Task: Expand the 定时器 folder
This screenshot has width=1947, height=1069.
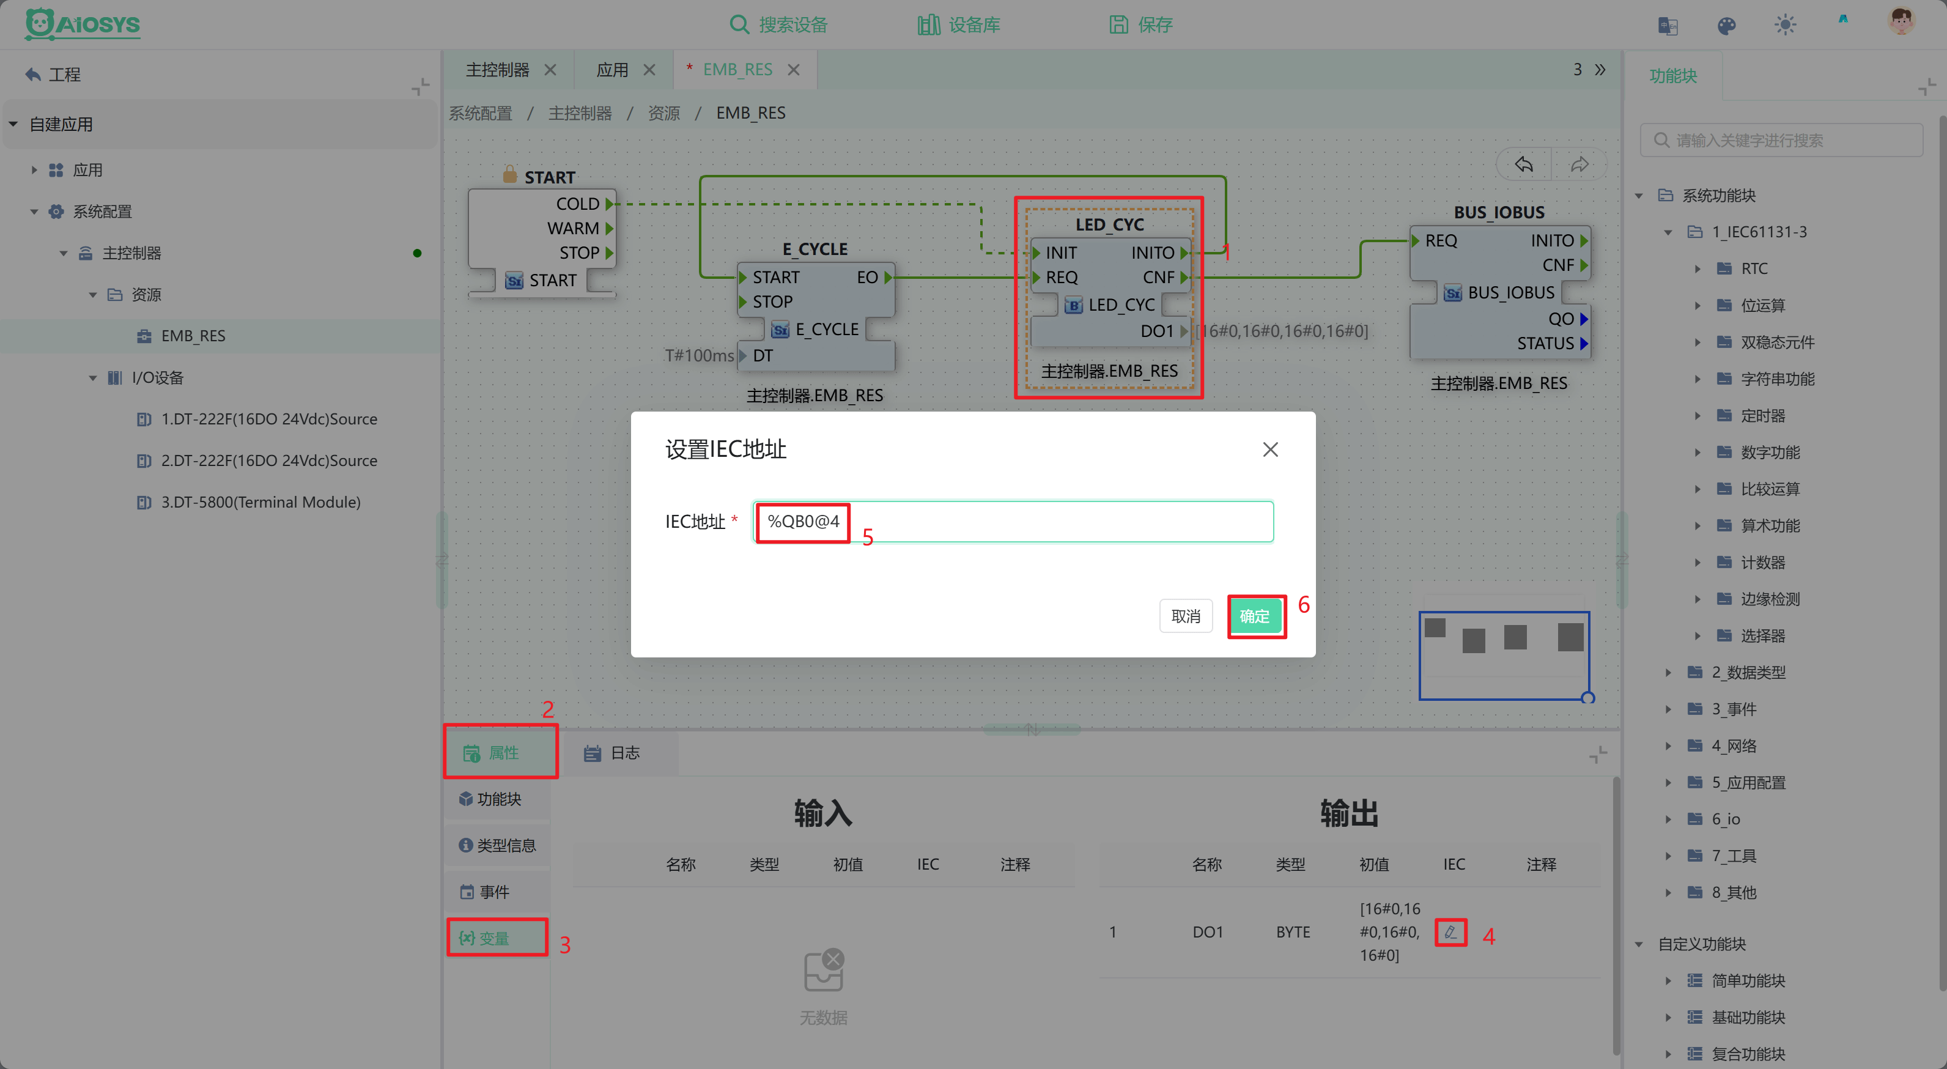Action: click(1698, 416)
